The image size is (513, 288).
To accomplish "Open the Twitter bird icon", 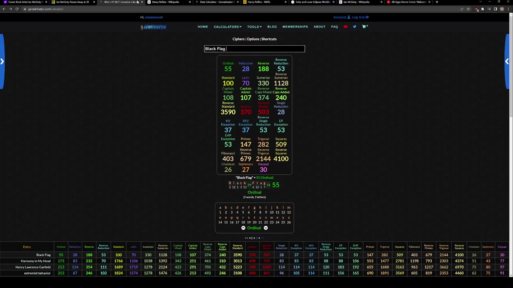I will (354, 27).
